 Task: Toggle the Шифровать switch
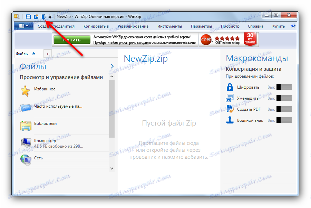[284, 87]
